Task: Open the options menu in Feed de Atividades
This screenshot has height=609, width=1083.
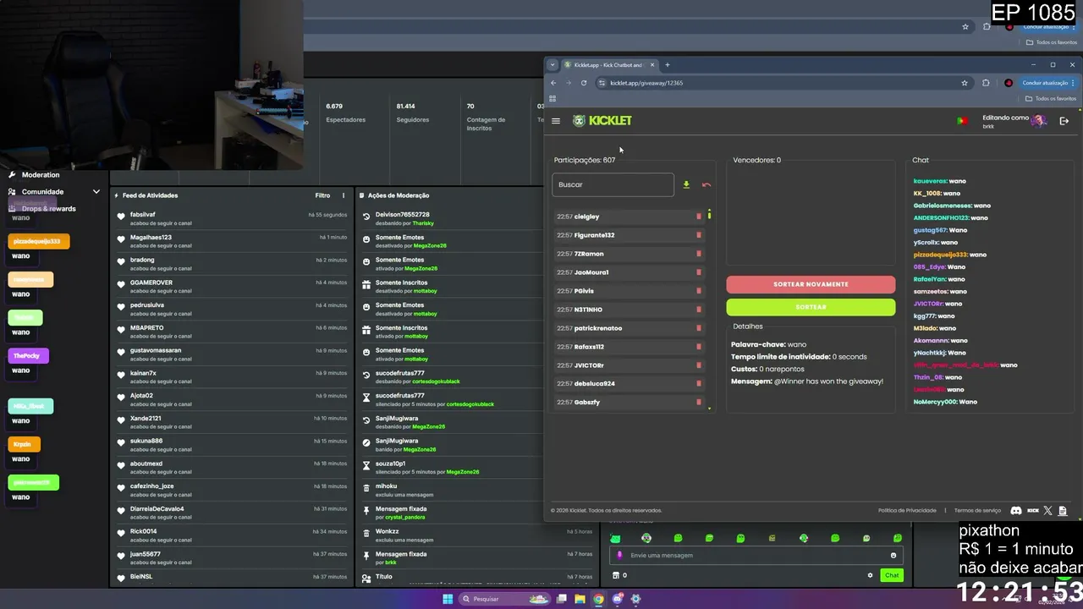Action: 343,195
